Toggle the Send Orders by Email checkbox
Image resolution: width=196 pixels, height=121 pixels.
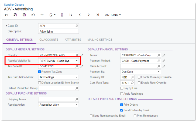point(122,110)
